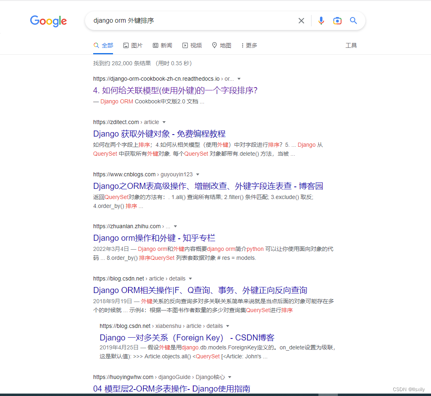The image size is (431, 396).
Task: Expand options arrow for huoyingwhw.com result
Action: (230, 377)
